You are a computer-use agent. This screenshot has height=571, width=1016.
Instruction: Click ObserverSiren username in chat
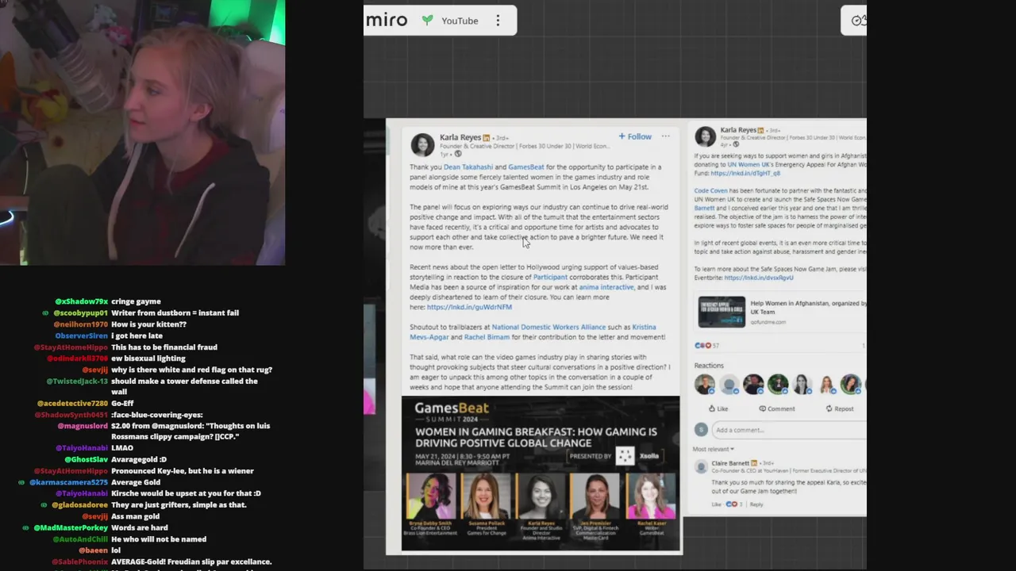click(x=82, y=335)
